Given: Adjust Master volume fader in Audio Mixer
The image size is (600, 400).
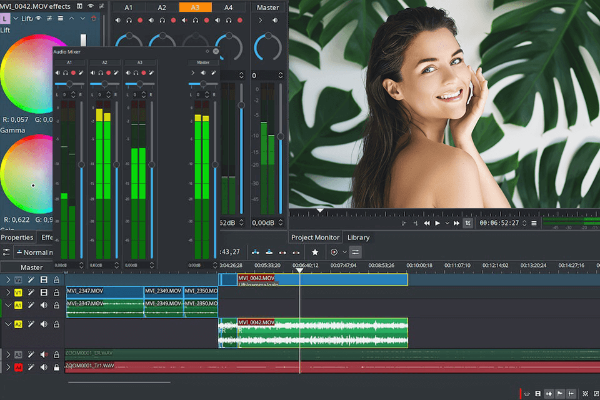Looking at the screenshot, I should [x=214, y=164].
